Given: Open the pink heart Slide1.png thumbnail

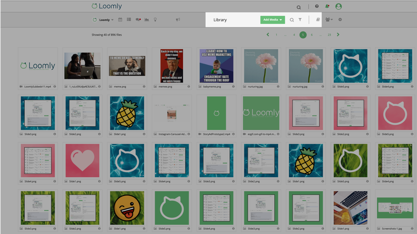Looking at the screenshot, I should [x=83, y=161].
